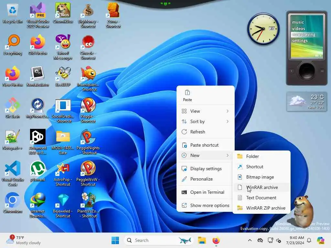Screen dimensions: 331x248
Task: Select the Notepad++ icon
Action: [x=13, y=139]
